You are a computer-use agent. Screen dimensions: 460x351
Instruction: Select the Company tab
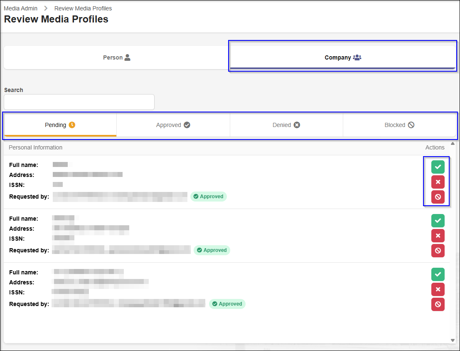click(343, 57)
